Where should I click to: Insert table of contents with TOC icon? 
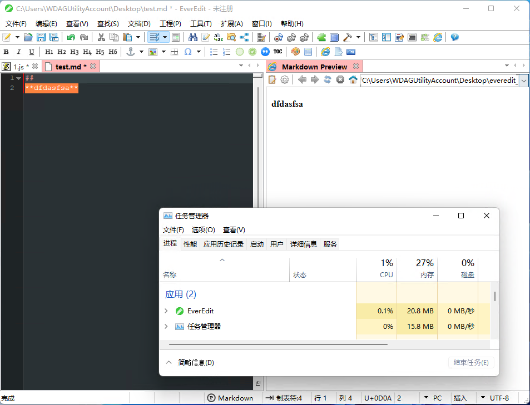pyautogui.click(x=278, y=52)
